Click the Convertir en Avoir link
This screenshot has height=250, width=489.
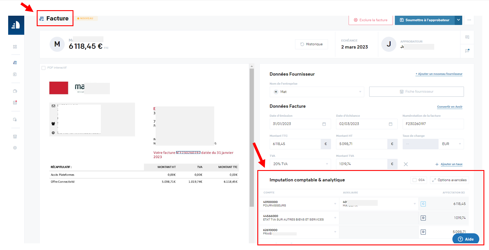click(449, 107)
